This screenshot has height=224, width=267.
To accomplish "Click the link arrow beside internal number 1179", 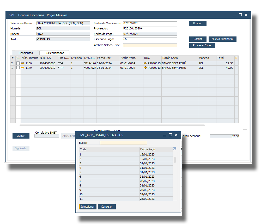I will (x=23, y=68).
